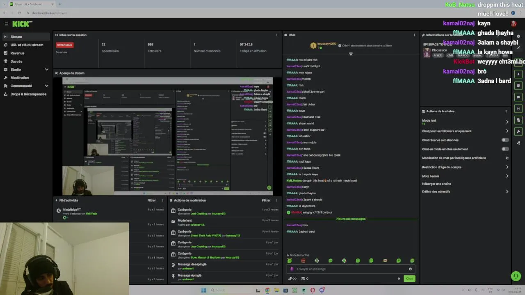Filter the Fil d'activités list

point(151,200)
